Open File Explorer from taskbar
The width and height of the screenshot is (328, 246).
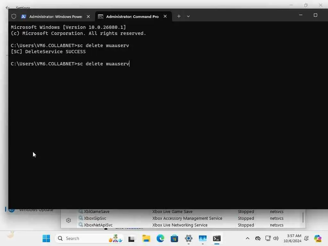pos(146,238)
